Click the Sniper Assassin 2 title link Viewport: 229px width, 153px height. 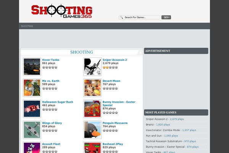click(114, 60)
